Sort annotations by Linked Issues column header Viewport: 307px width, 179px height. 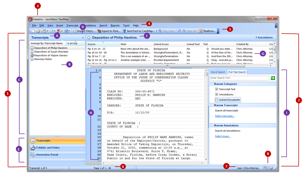click(169, 44)
